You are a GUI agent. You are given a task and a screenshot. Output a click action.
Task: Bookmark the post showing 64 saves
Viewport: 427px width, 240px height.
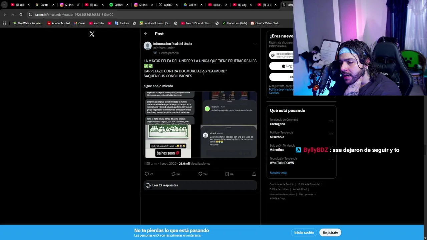click(x=227, y=174)
